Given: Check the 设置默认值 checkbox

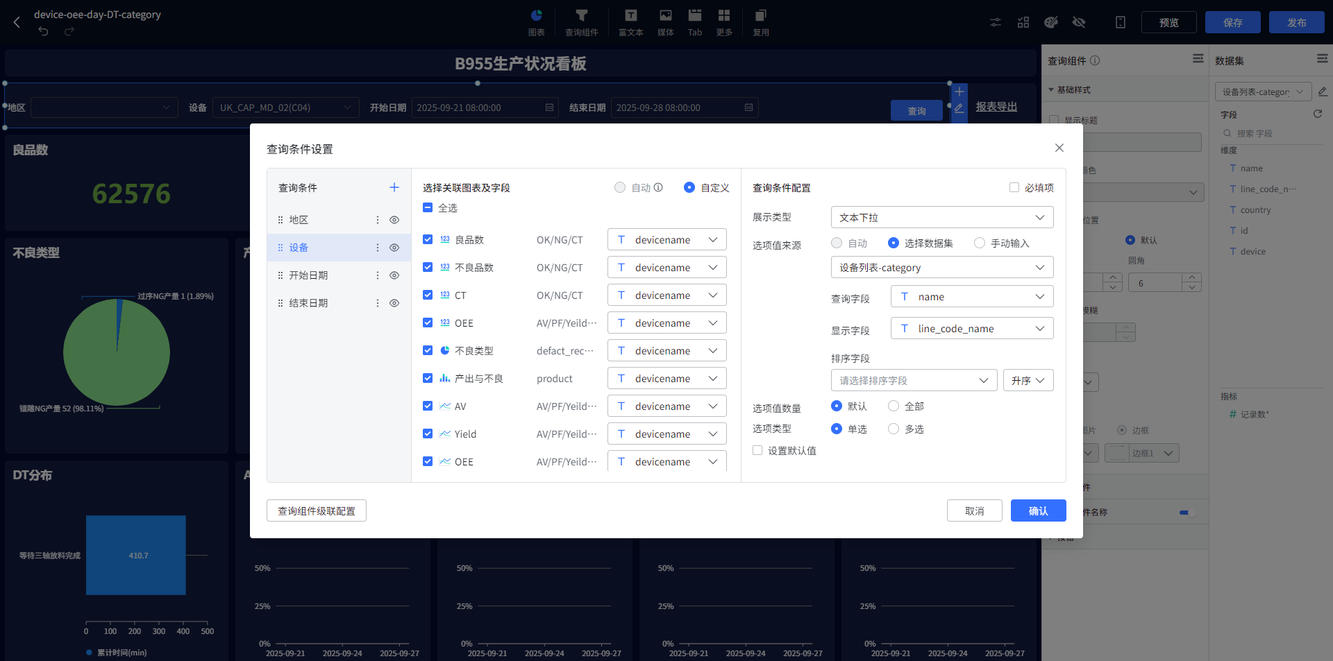Looking at the screenshot, I should 757,450.
